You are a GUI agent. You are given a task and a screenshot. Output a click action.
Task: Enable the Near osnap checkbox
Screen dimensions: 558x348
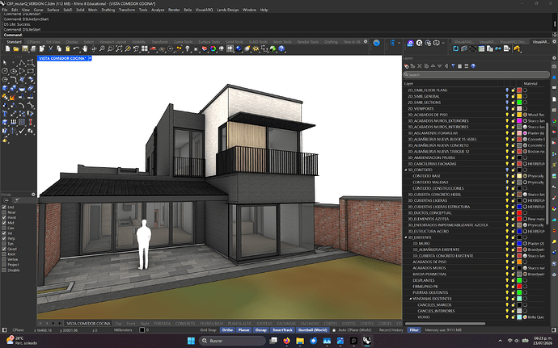[x=4, y=212]
